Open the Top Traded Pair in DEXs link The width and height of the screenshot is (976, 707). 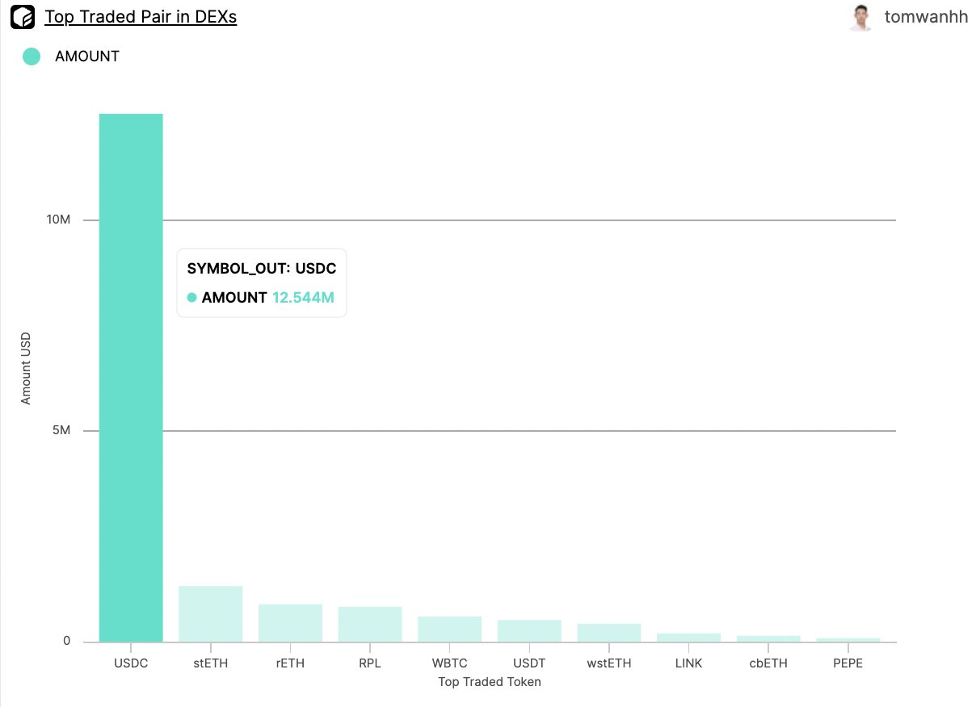coord(141,17)
